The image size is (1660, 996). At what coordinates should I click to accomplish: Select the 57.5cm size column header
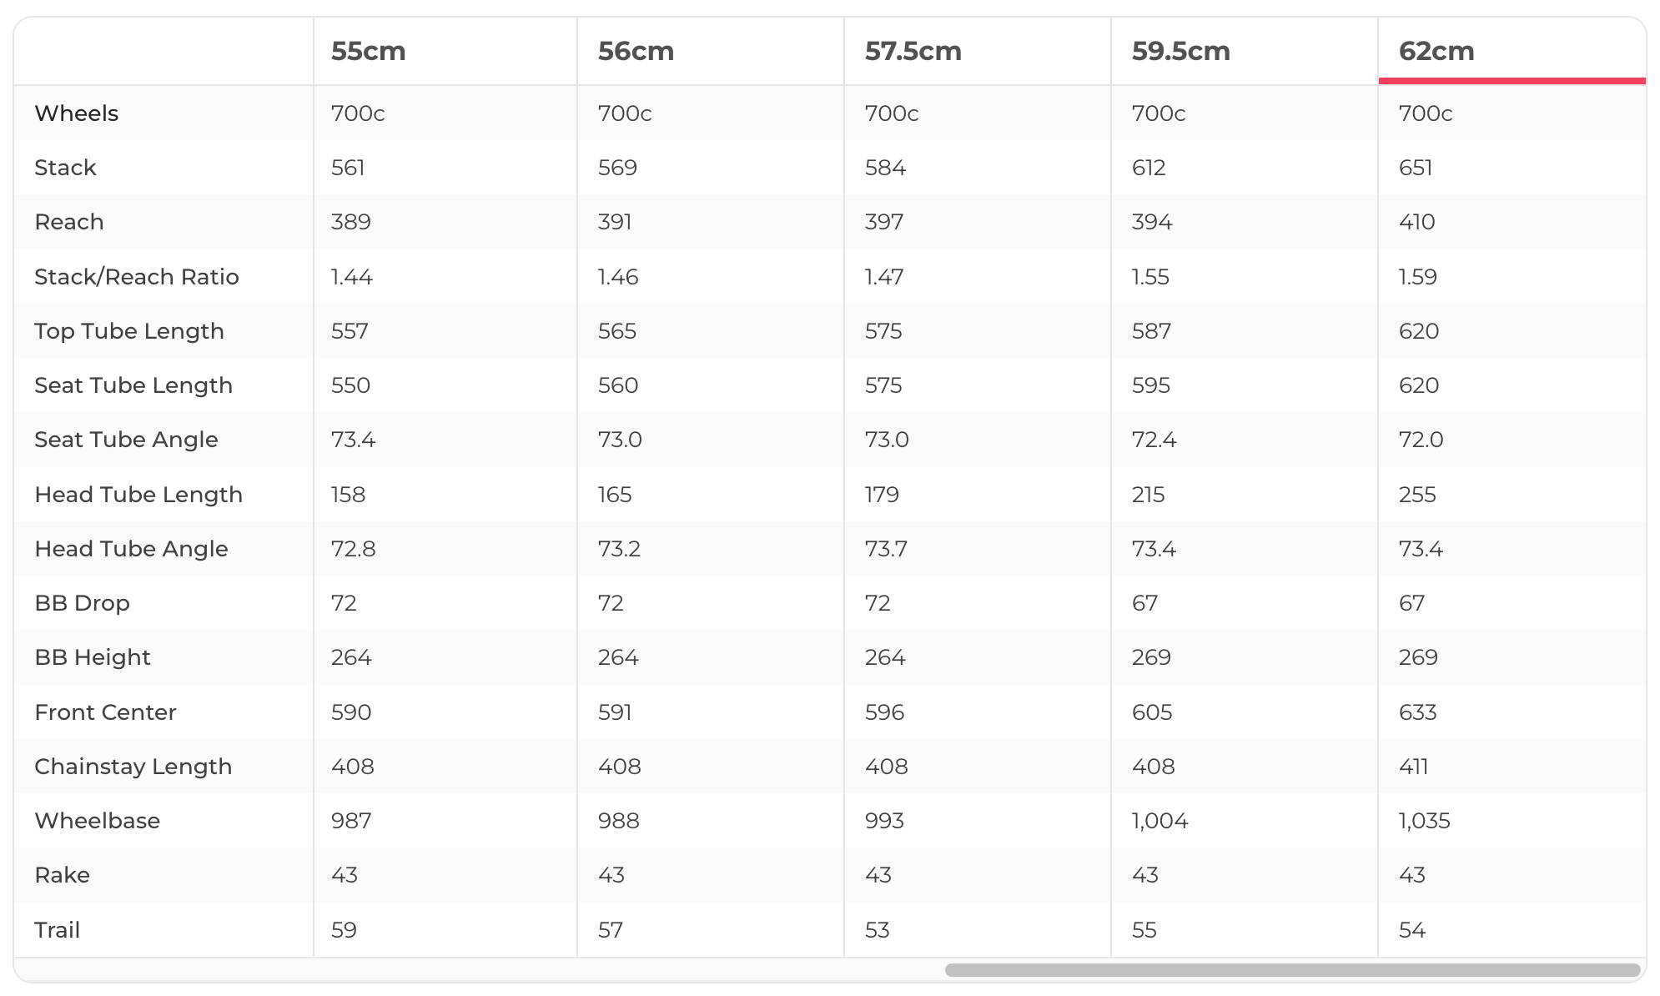[x=913, y=51]
